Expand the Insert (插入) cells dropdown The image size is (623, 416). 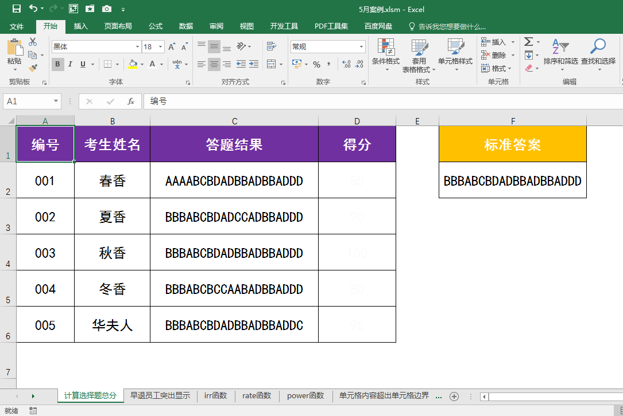513,42
